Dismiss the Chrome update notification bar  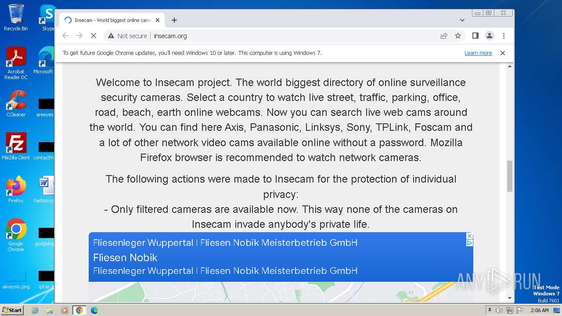click(503, 53)
